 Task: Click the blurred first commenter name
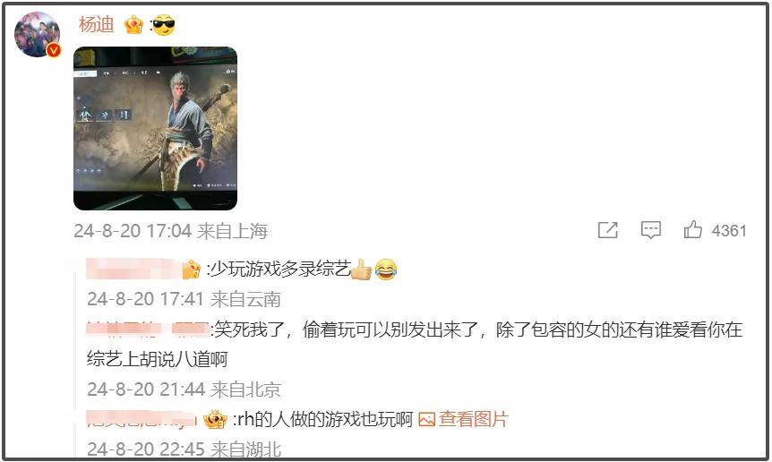[133, 269]
